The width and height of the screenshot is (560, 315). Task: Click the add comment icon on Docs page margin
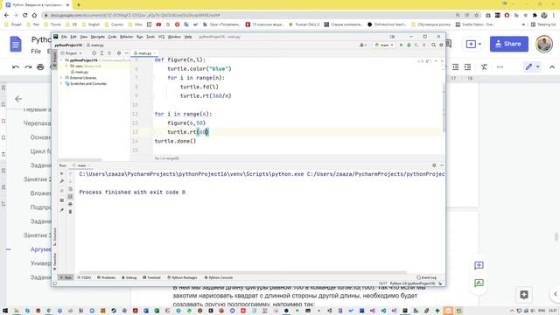479,265
